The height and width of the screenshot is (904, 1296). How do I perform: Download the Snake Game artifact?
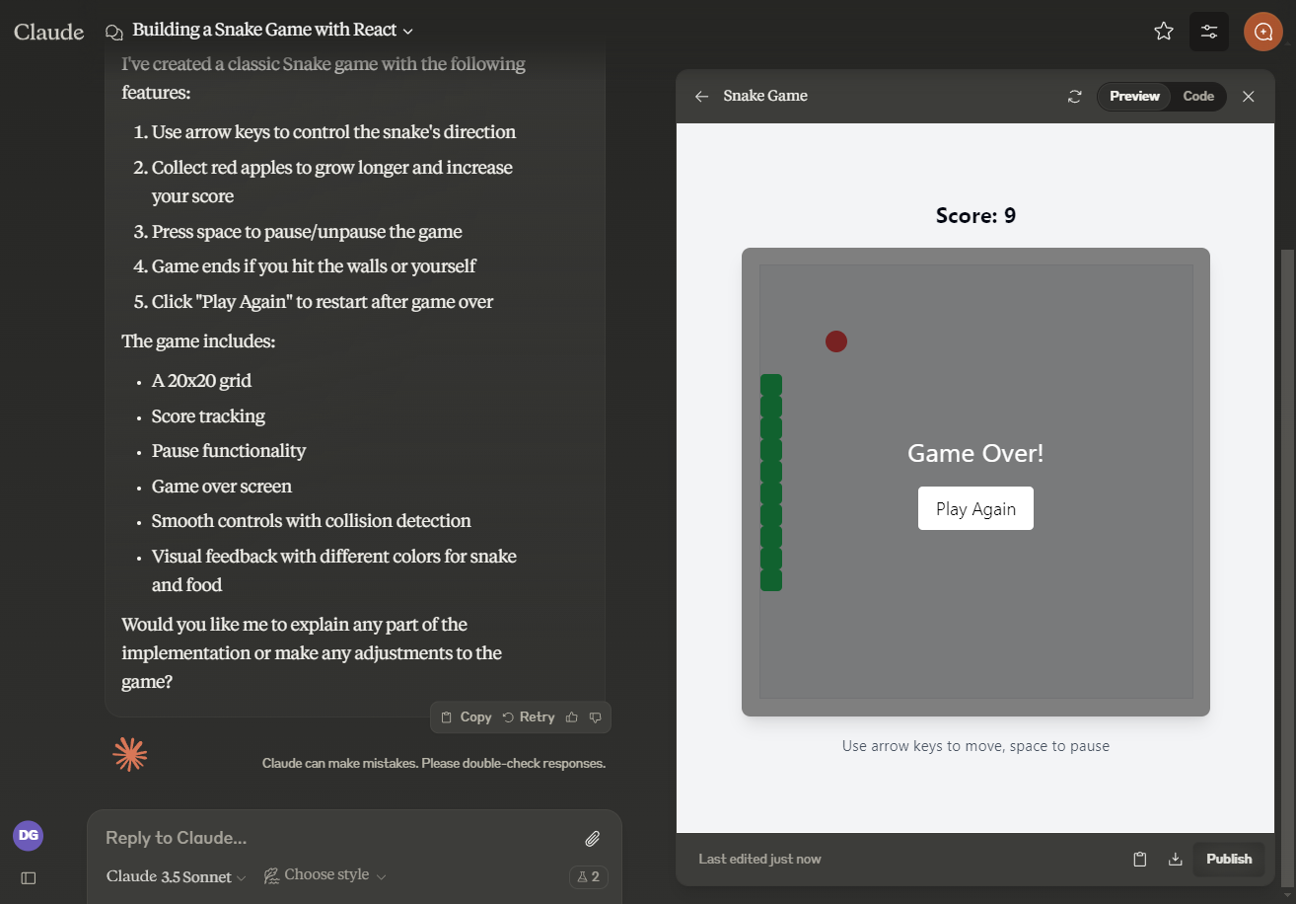click(1175, 859)
